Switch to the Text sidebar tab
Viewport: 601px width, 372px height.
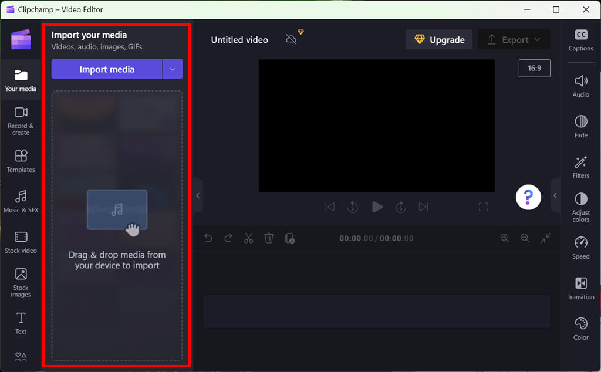(21, 323)
